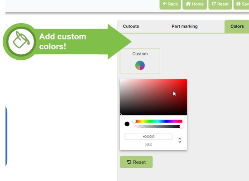Select the Custom color card
The width and height of the screenshot is (249, 181).
pyautogui.click(x=140, y=61)
